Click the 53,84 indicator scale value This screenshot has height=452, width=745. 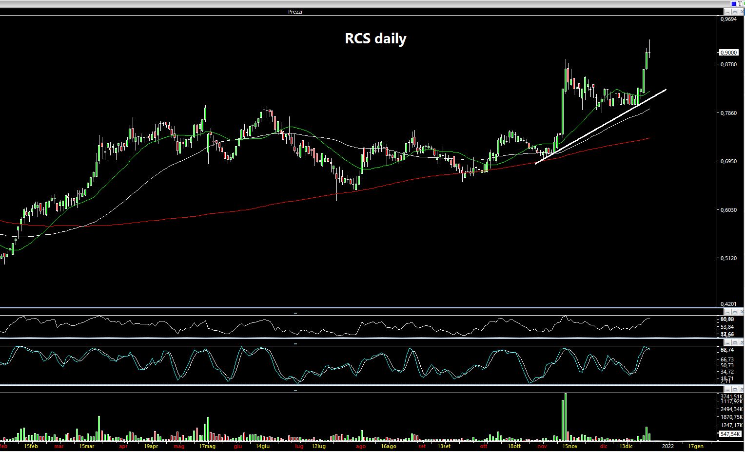[727, 327]
